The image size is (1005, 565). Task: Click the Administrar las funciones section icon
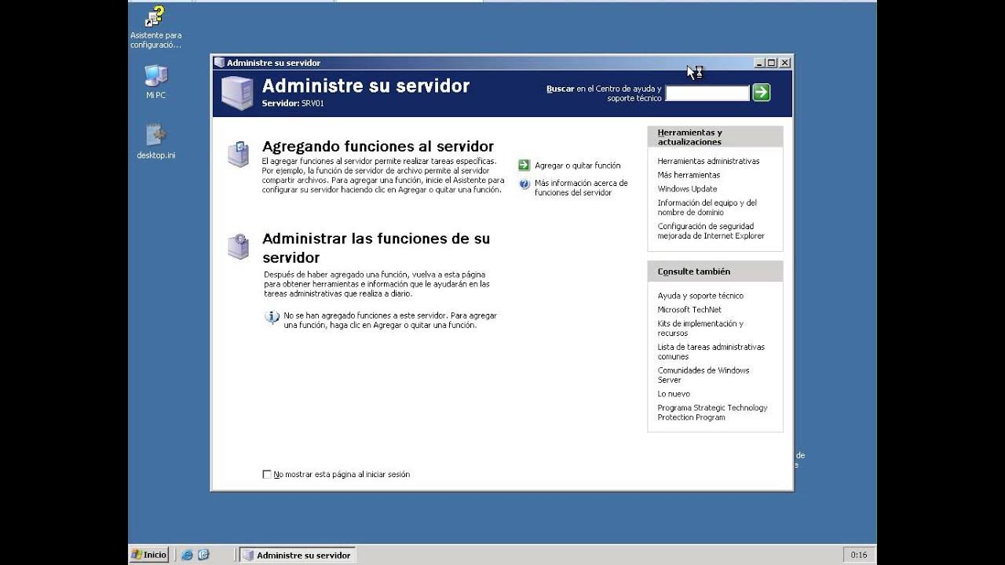238,246
